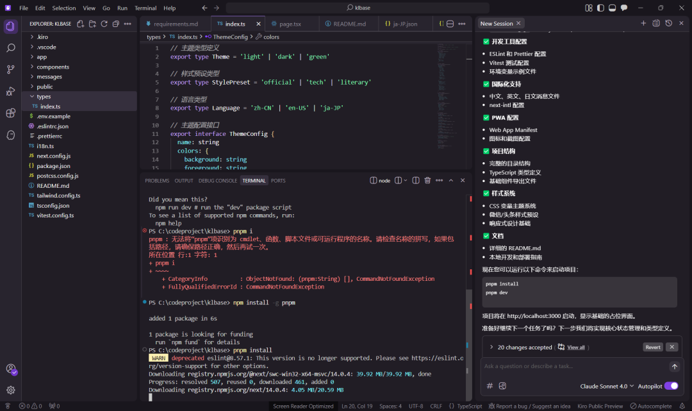The height and width of the screenshot is (411, 692).
Task: Refresh the Explorer view
Action: (x=104, y=23)
